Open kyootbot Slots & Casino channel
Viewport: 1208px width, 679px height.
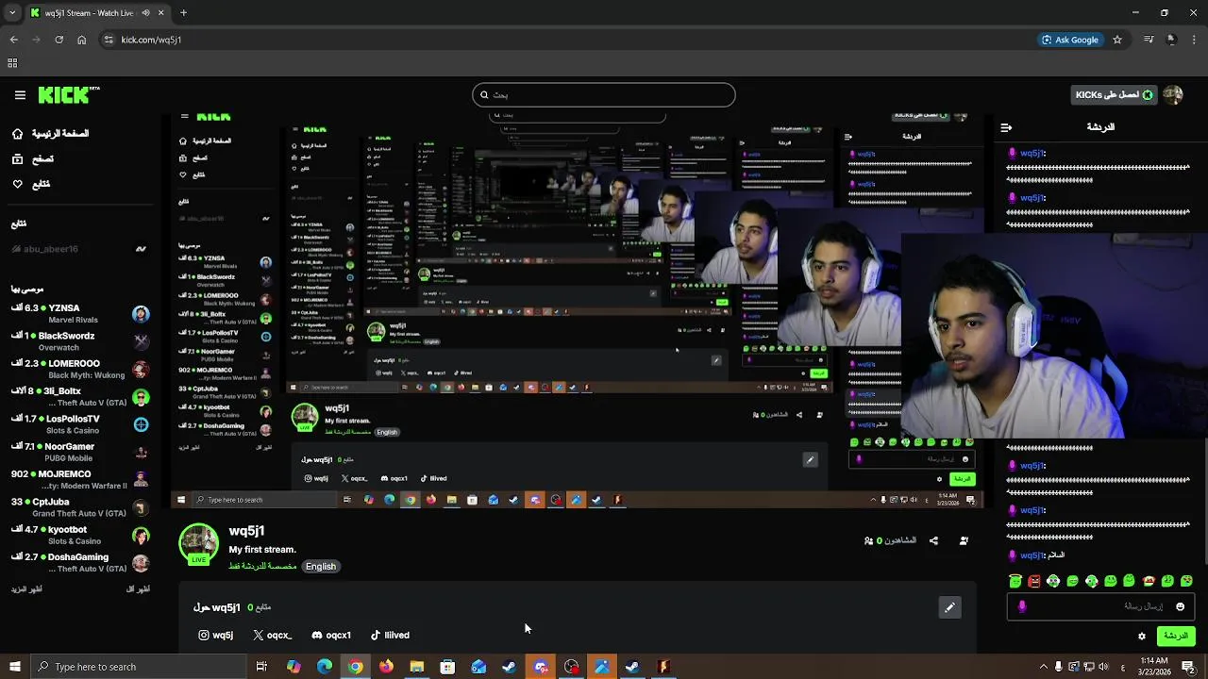click(80, 535)
